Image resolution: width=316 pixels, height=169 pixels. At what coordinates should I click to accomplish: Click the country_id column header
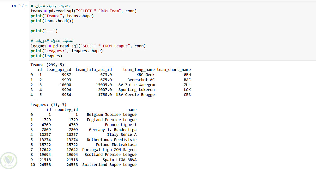(x=66, y=110)
